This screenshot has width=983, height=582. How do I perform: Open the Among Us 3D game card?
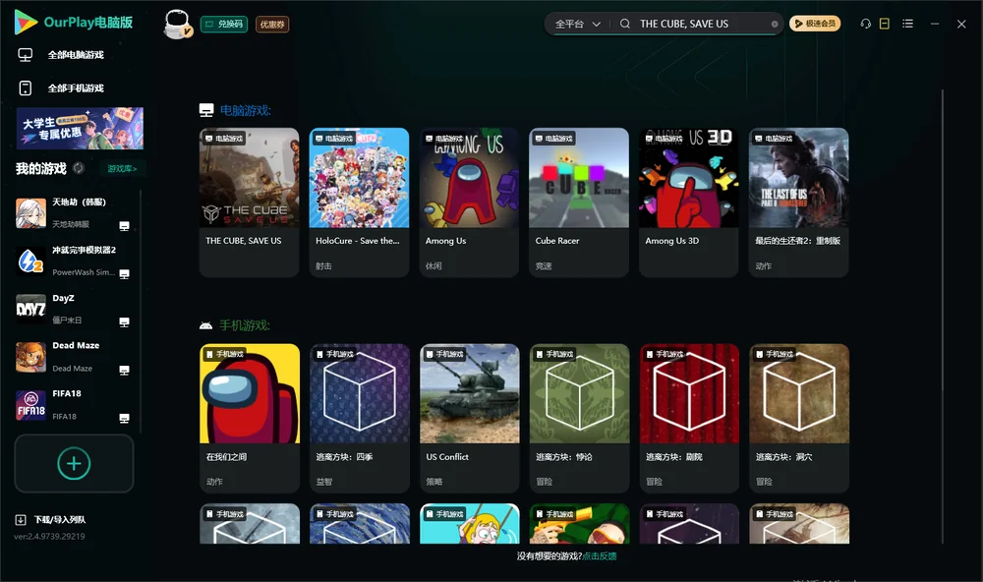689,203
